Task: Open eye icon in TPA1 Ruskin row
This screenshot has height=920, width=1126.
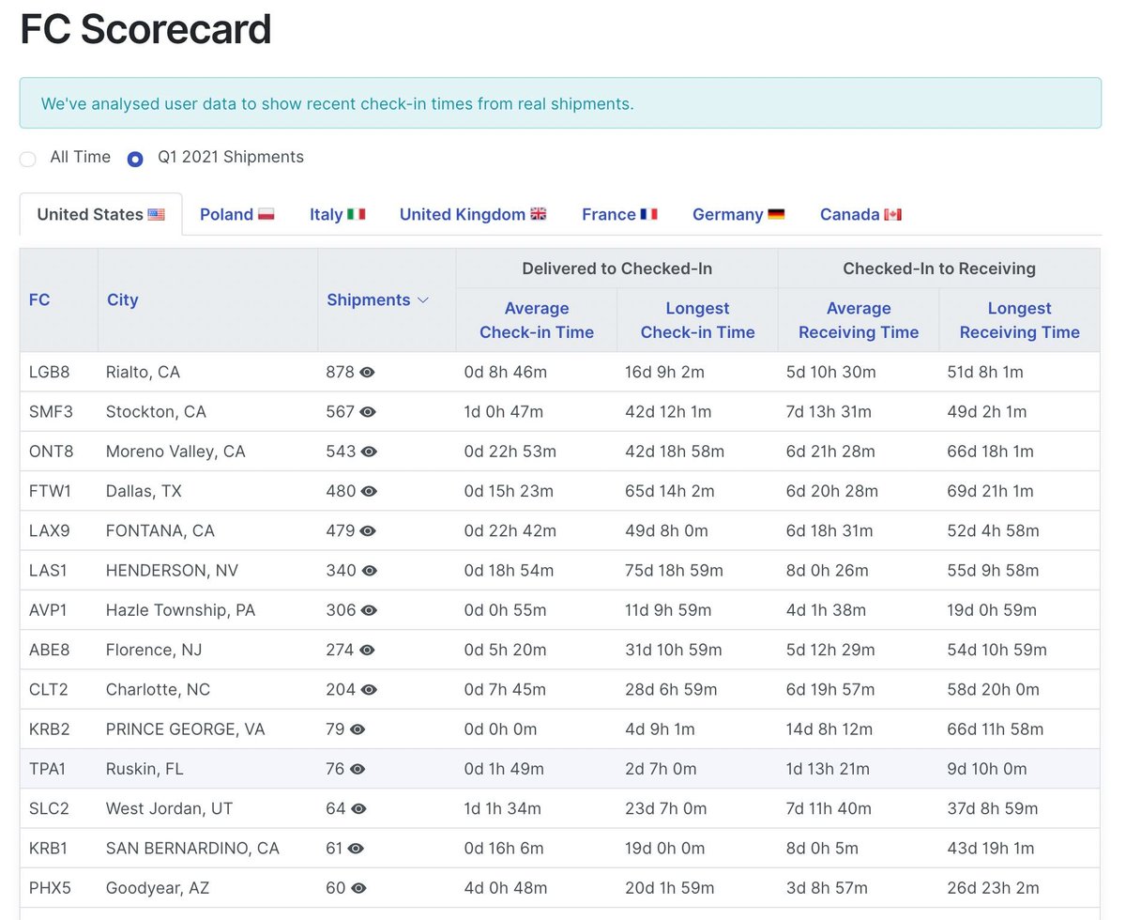Action: 358,769
